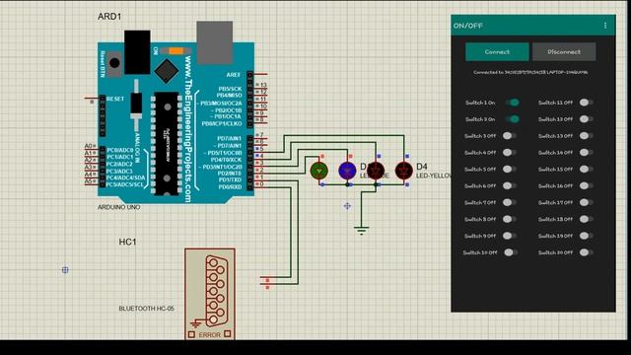Click the ERROR label on HC-05 module
Screen dimensions: 631x355
tap(210, 335)
